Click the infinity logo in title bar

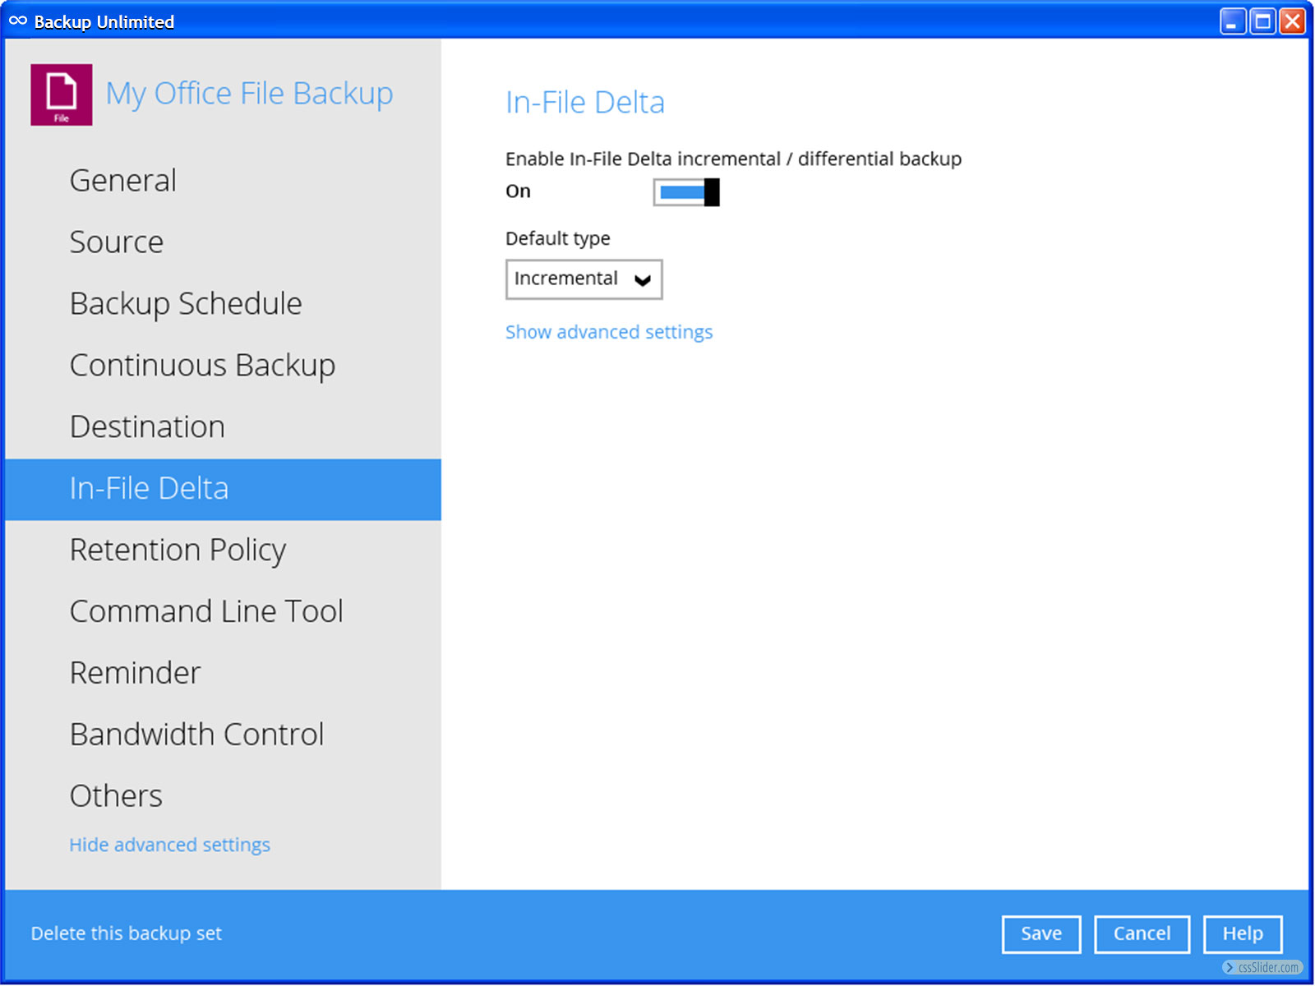click(x=18, y=21)
